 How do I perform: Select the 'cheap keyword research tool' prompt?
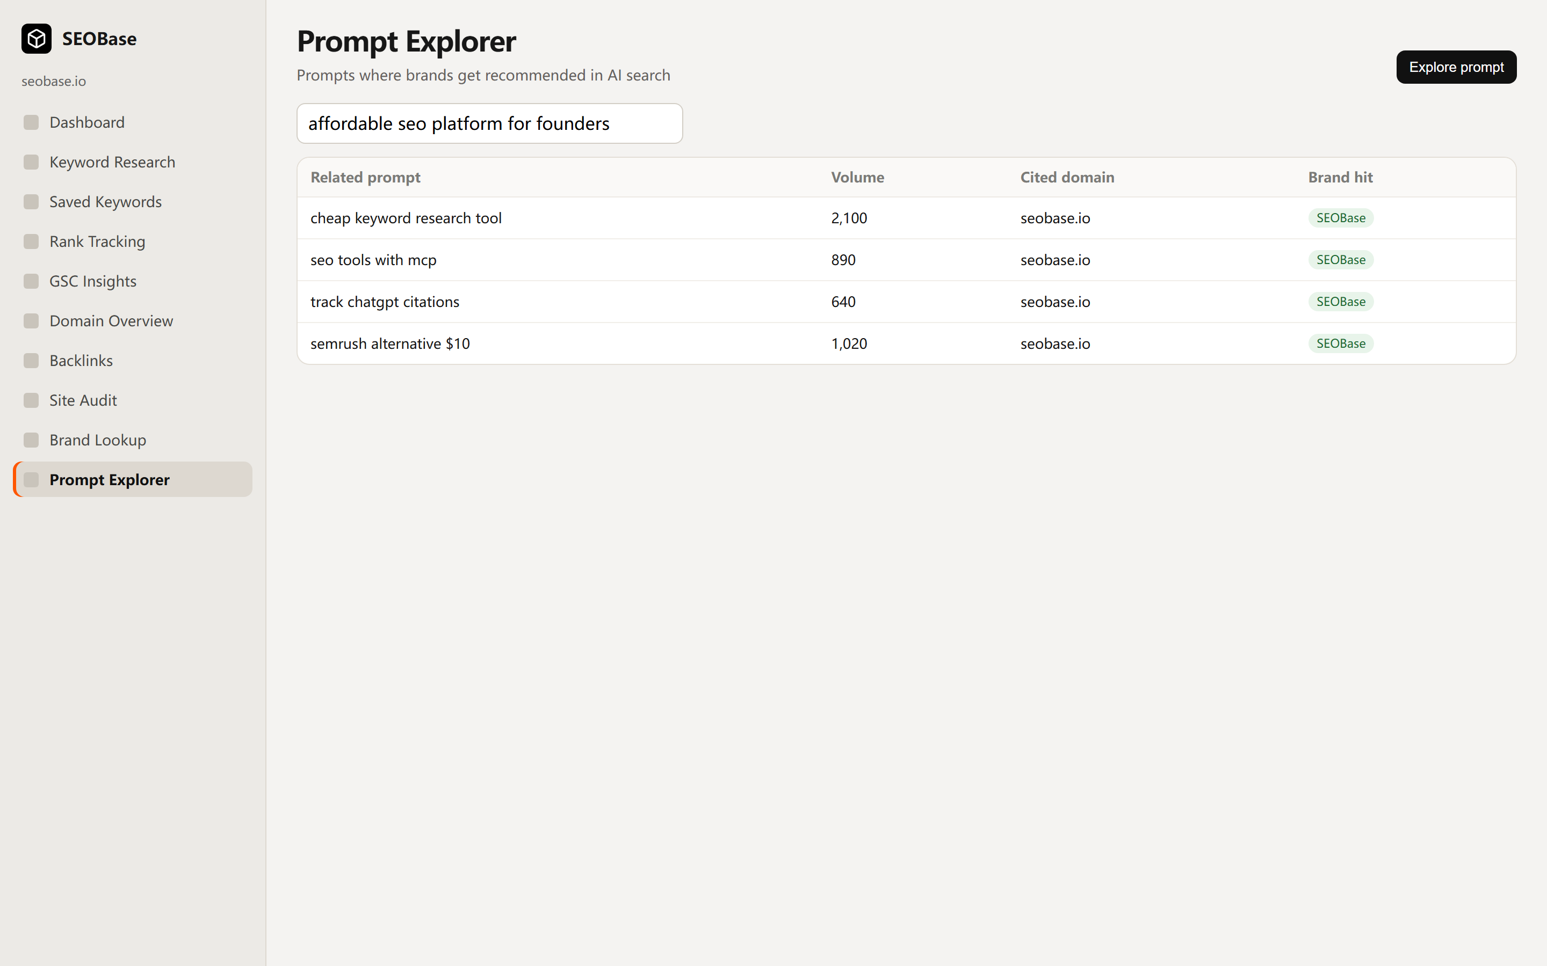(x=406, y=218)
